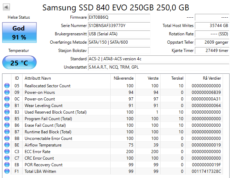Click status orb beside Power-on Hours
232x178 pixels.
coord(7,92)
